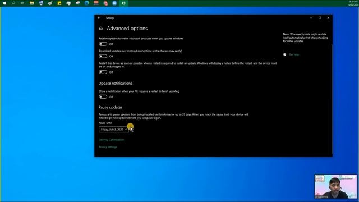This screenshot has height=202, width=359.
Task: Click the 'Pause updates' heading
Action: 111,107
